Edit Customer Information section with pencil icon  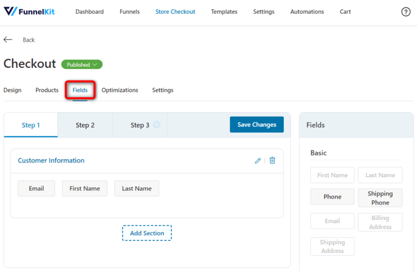pyautogui.click(x=257, y=160)
